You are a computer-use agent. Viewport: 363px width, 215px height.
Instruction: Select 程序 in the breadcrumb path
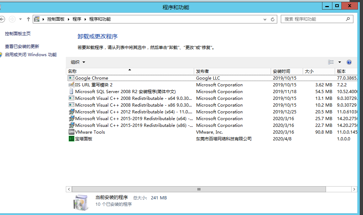point(77,19)
